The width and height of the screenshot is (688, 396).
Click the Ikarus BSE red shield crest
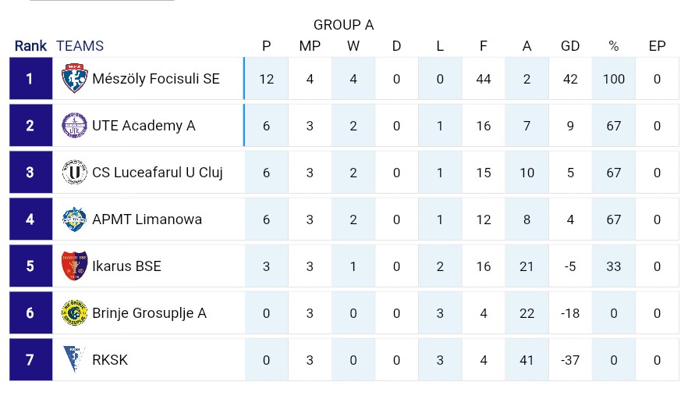click(75, 266)
